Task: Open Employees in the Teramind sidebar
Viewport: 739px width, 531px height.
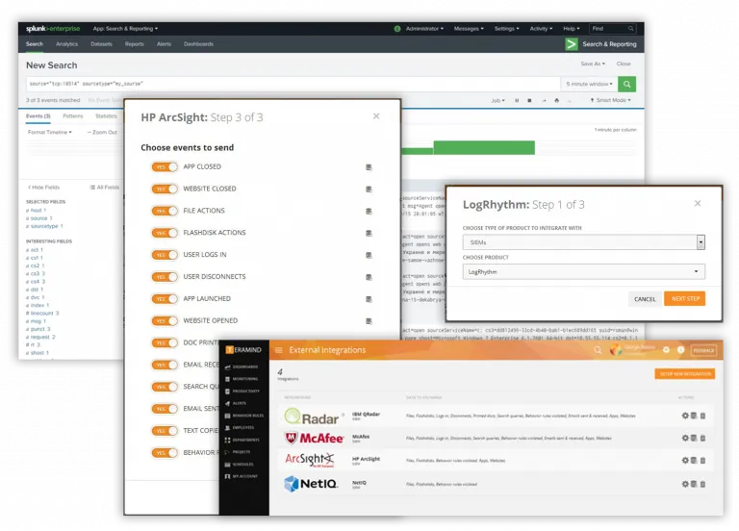Action: (240, 428)
